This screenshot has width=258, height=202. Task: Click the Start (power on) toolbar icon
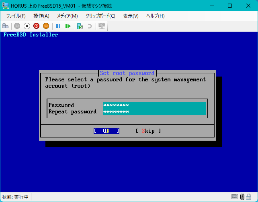(x=17, y=26)
